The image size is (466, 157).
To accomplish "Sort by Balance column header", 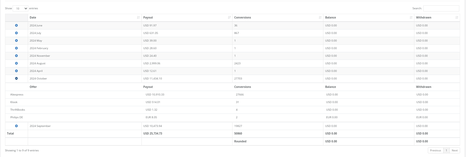I will pyautogui.click(x=369, y=17).
